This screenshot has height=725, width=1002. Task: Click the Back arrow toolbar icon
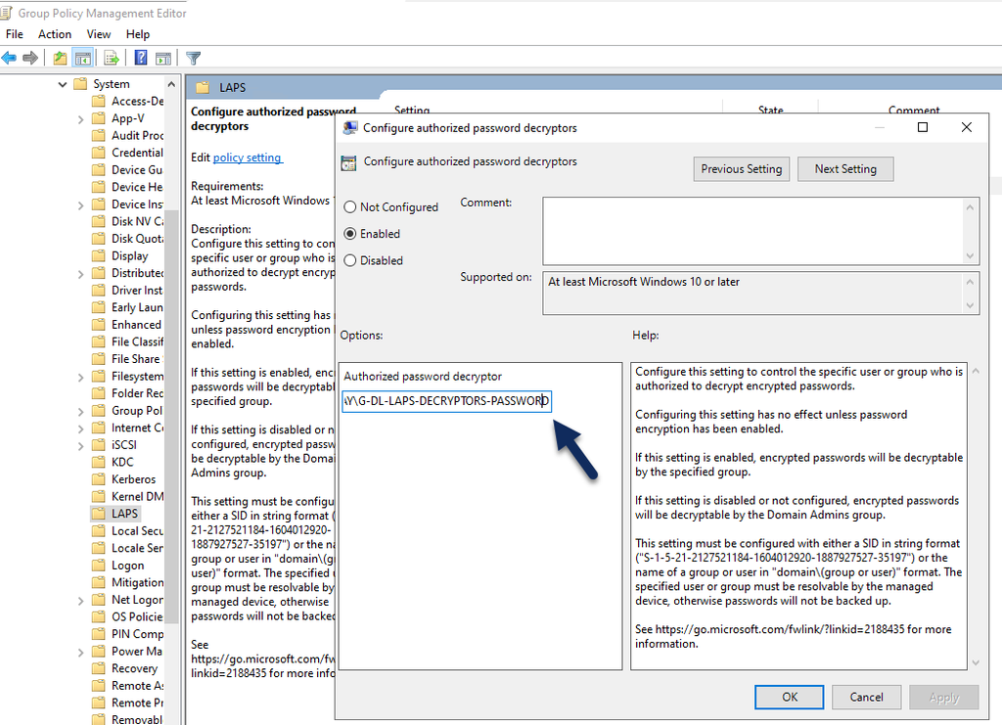point(9,58)
